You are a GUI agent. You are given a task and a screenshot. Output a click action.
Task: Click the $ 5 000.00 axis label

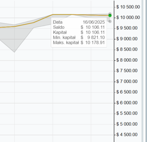pyautogui.click(x=127, y=124)
